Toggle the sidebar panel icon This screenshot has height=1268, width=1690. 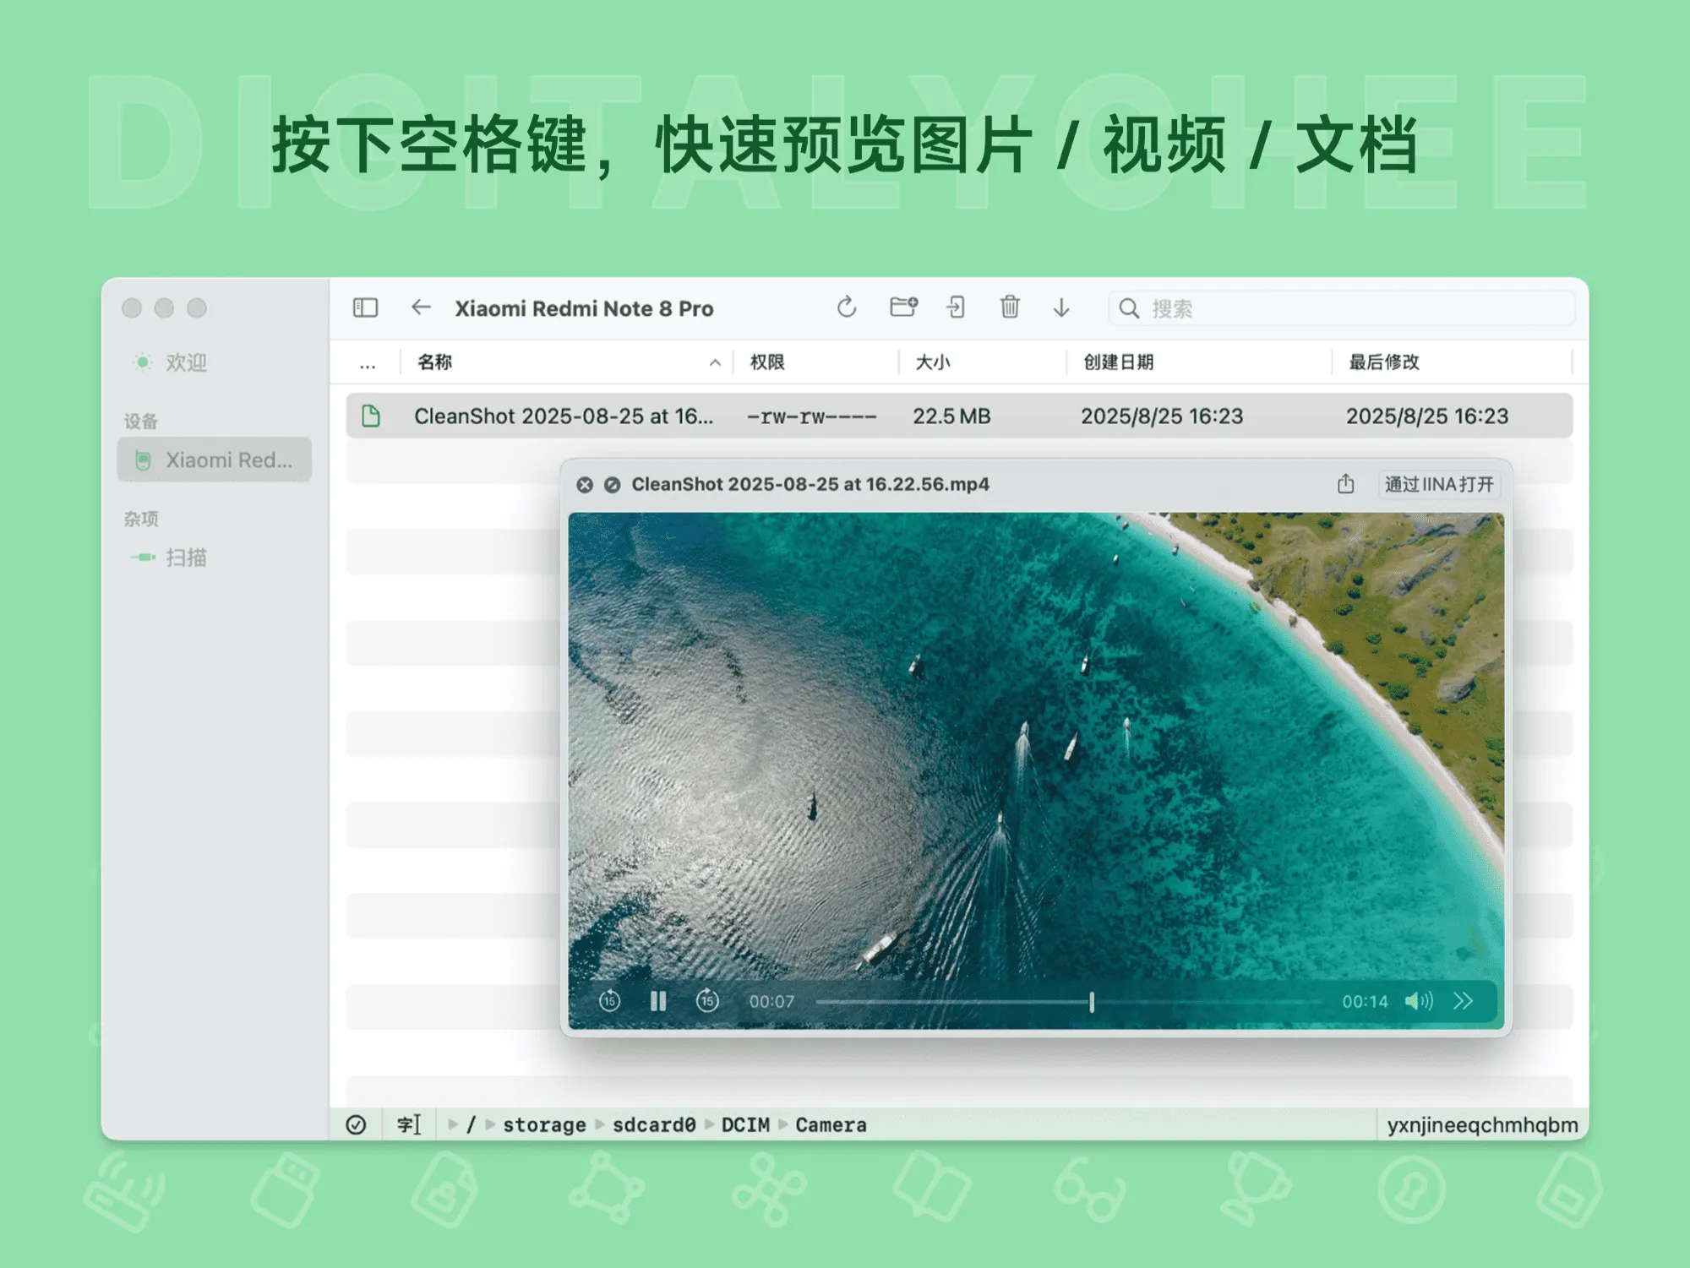click(365, 307)
